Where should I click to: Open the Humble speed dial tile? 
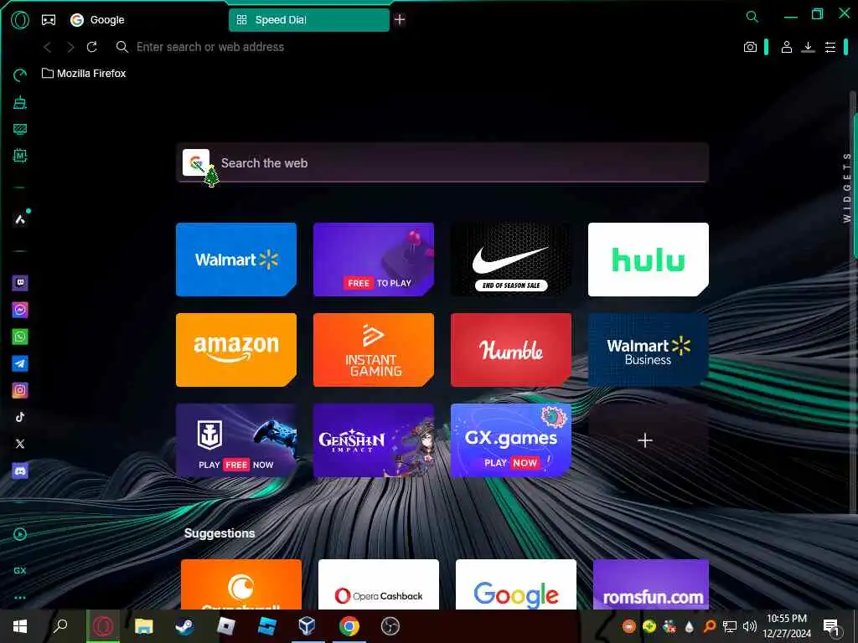coord(510,350)
